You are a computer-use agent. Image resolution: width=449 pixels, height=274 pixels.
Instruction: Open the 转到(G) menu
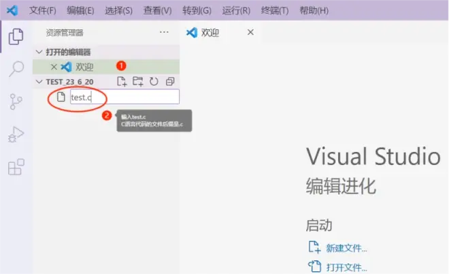point(197,11)
